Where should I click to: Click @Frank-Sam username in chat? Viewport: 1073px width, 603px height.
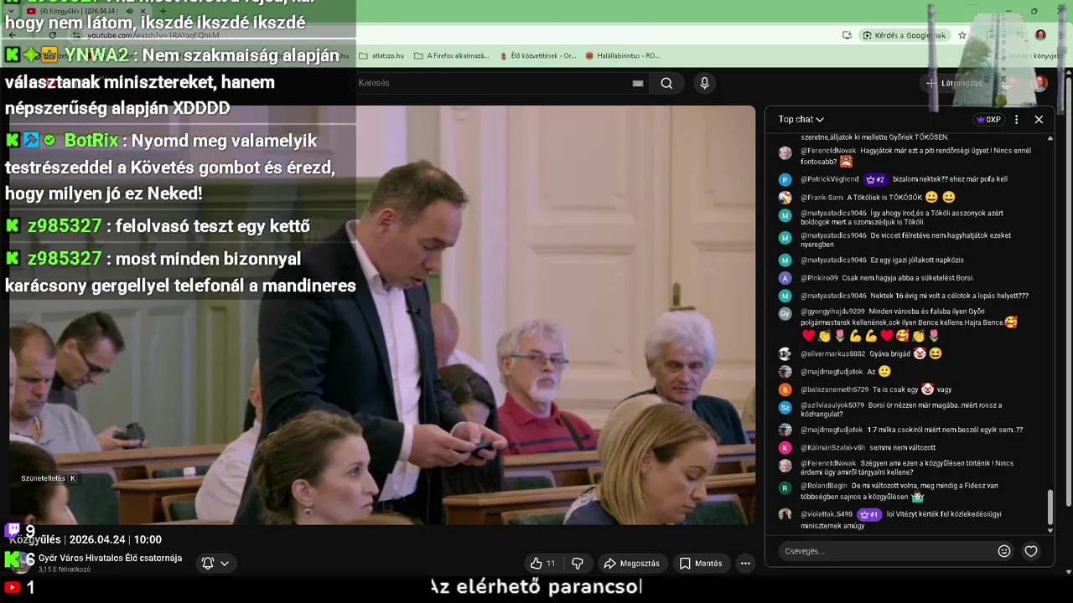click(x=822, y=198)
